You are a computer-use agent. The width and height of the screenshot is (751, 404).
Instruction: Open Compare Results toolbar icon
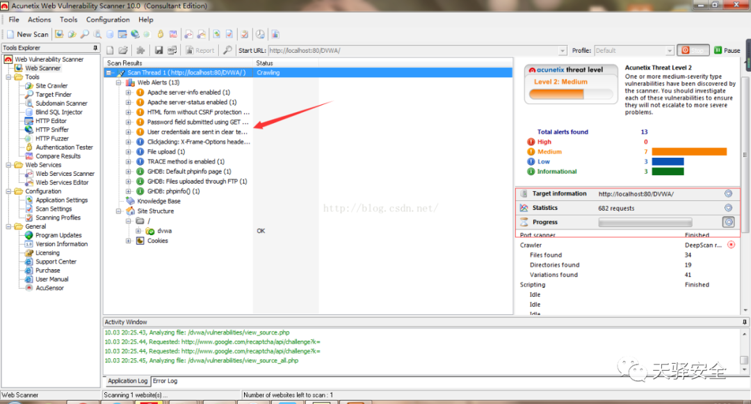click(x=173, y=34)
